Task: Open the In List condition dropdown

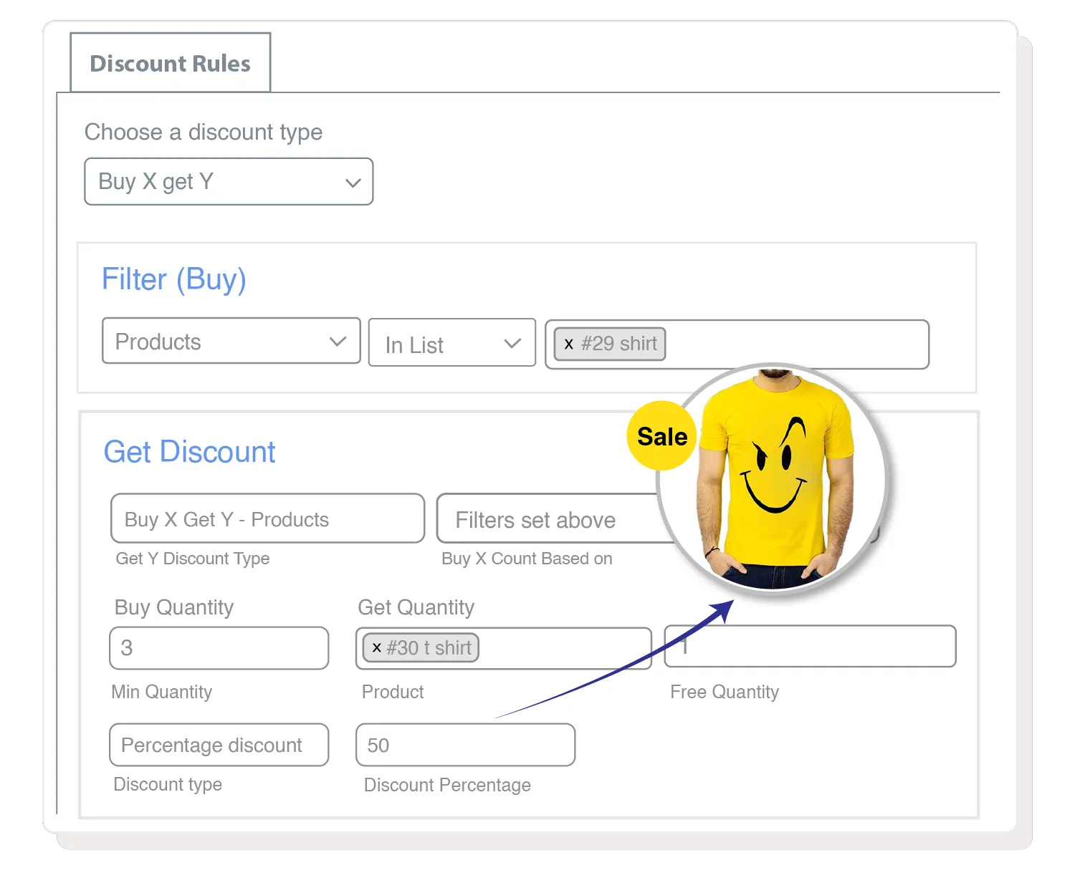Action: (452, 342)
